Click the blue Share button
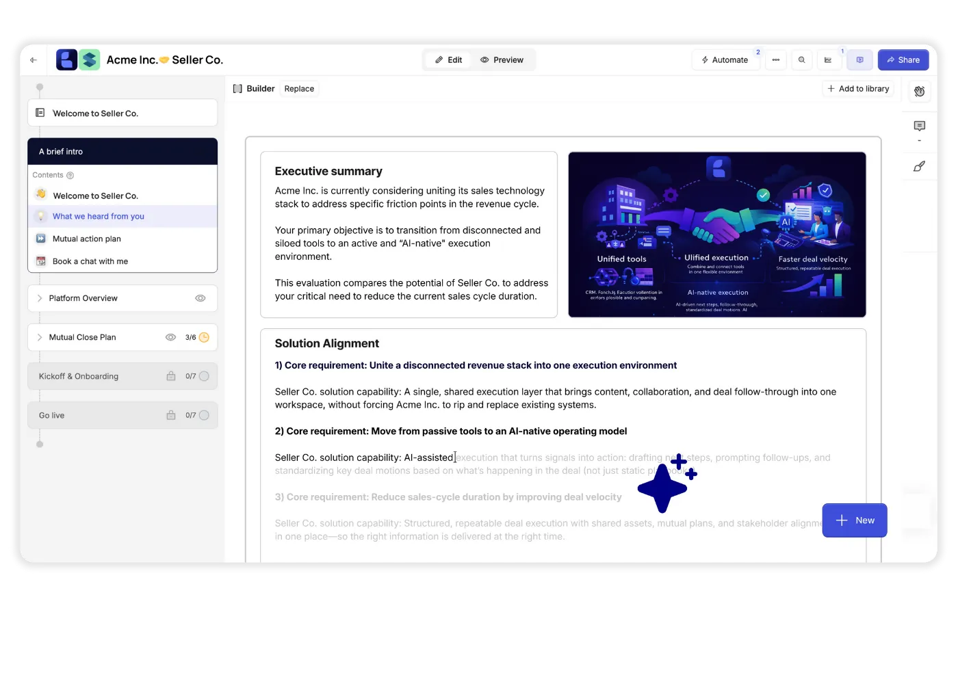958x677 pixels. pyautogui.click(x=903, y=60)
